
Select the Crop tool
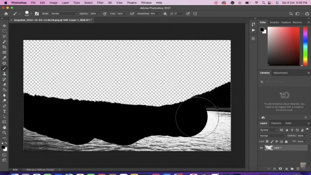pos(4,47)
